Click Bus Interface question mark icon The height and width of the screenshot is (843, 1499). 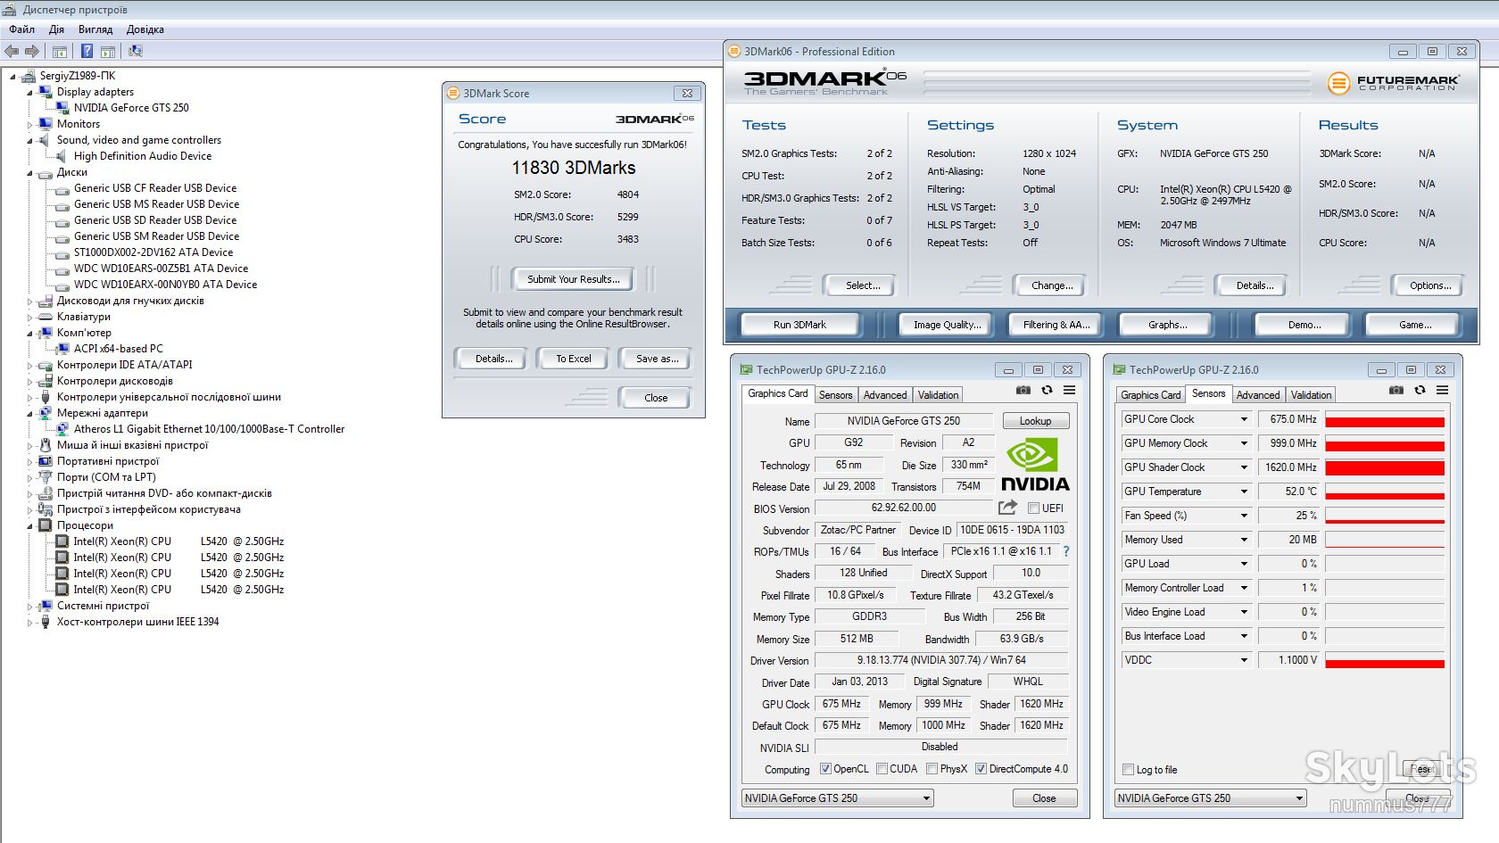click(1065, 551)
